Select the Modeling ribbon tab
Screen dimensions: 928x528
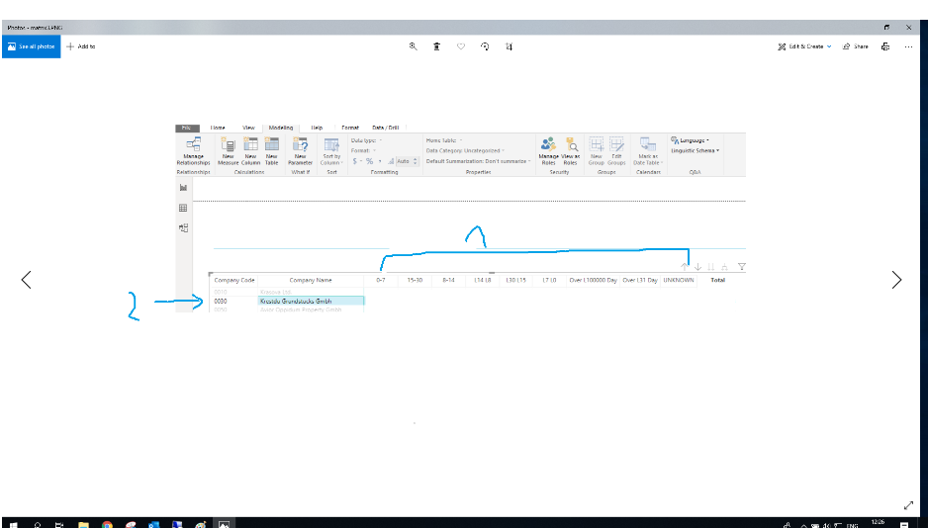[281, 128]
